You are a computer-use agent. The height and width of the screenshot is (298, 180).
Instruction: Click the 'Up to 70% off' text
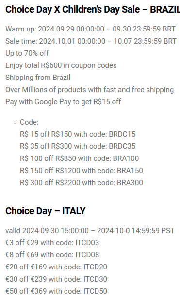tap(27, 53)
